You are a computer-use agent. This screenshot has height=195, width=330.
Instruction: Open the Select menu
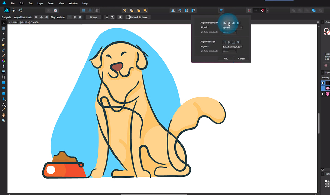click(x=51, y=3)
